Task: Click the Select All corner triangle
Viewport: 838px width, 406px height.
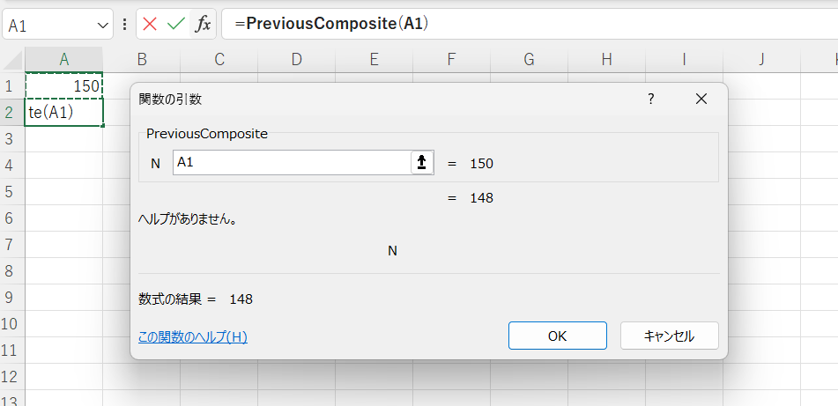Action: (x=12, y=60)
